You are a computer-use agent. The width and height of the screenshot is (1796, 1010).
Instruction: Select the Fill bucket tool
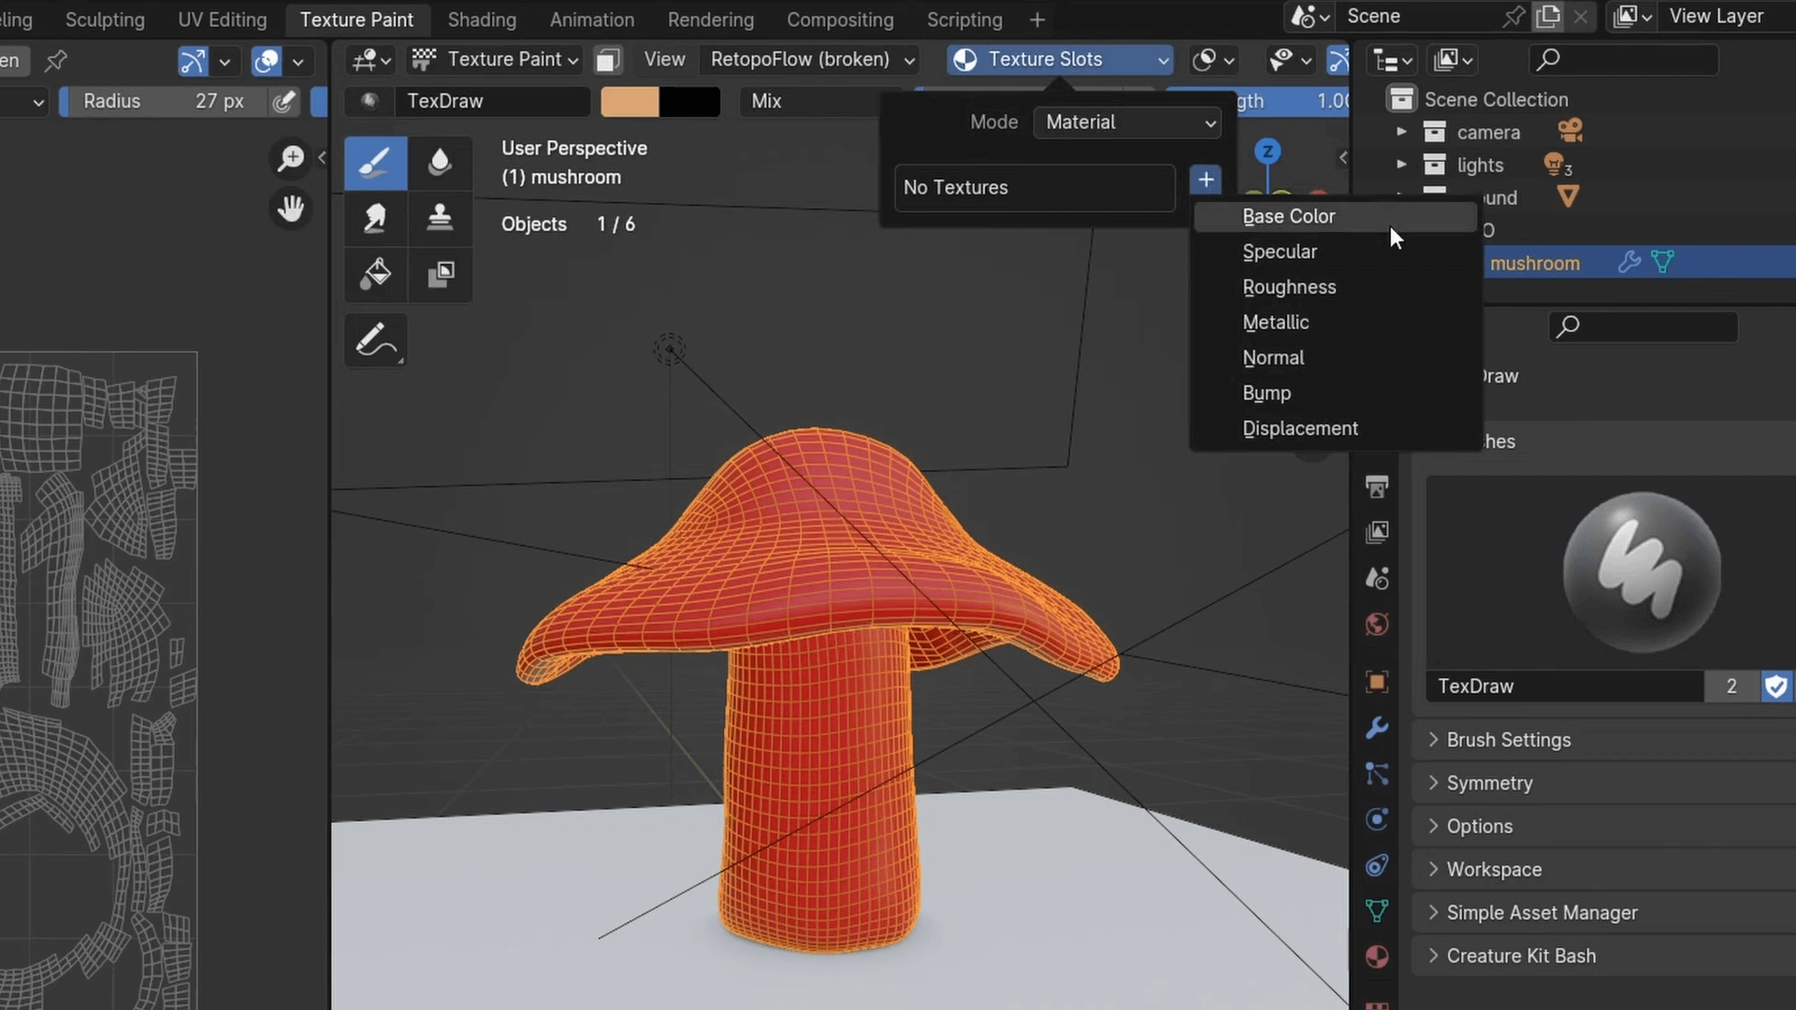point(374,274)
